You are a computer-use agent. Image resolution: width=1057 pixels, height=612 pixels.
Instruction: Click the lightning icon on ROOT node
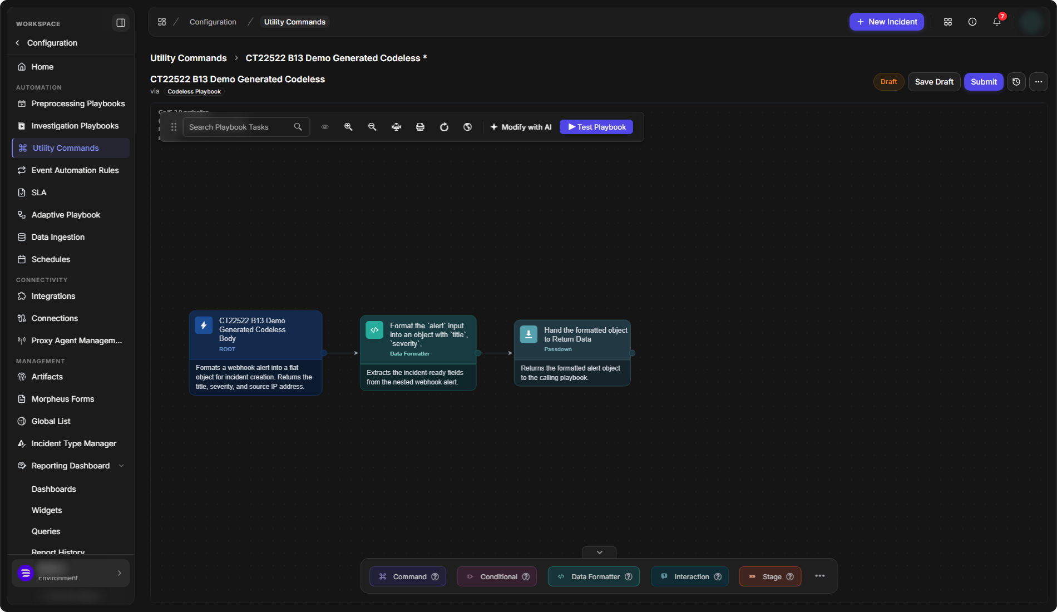click(204, 325)
